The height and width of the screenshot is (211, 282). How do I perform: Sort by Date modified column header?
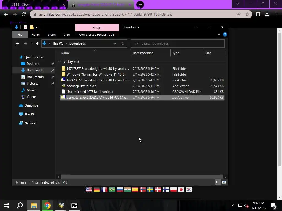click(143, 53)
